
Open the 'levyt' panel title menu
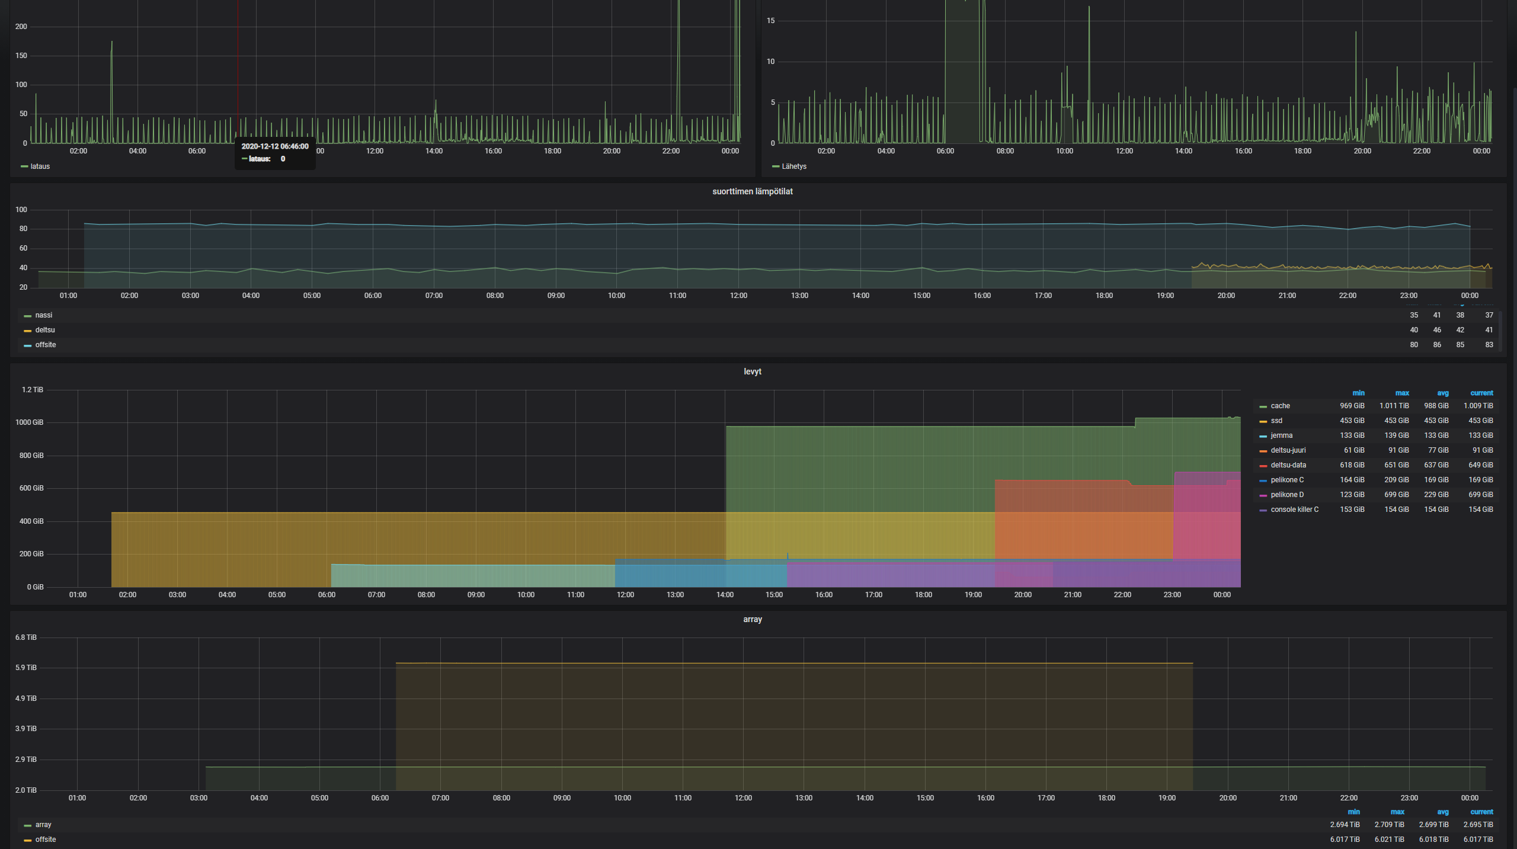tap(752, 371)
